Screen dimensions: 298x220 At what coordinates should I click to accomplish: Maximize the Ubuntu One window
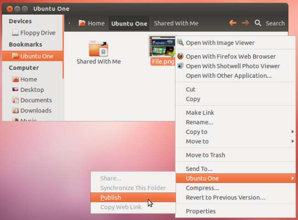point(25,9)
